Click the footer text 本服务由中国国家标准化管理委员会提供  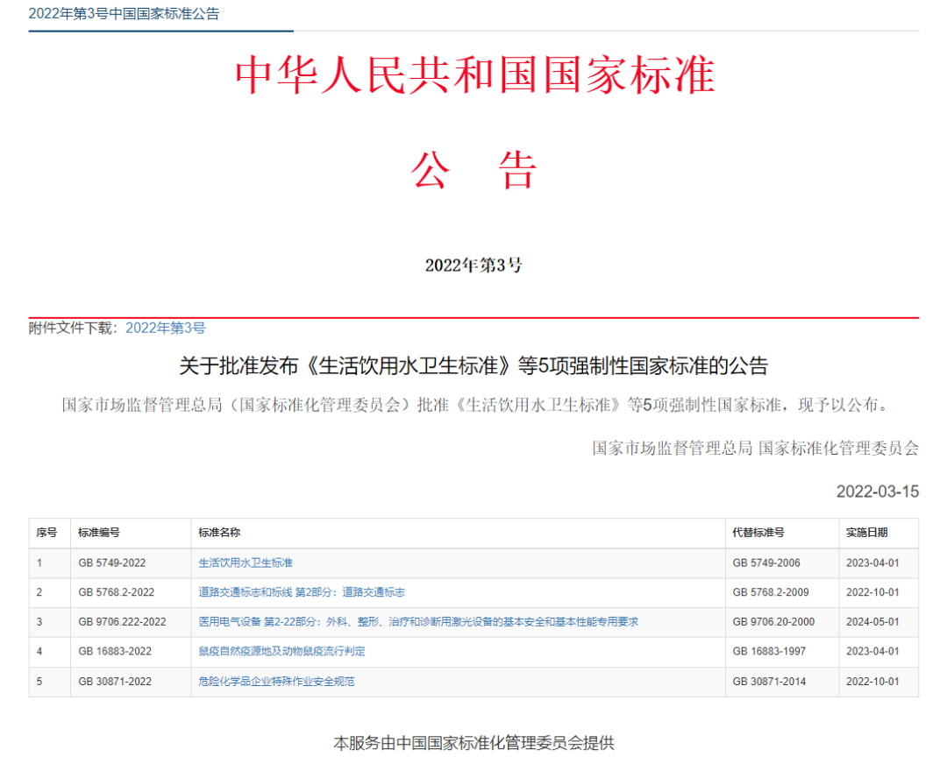[x=473, y=743]
